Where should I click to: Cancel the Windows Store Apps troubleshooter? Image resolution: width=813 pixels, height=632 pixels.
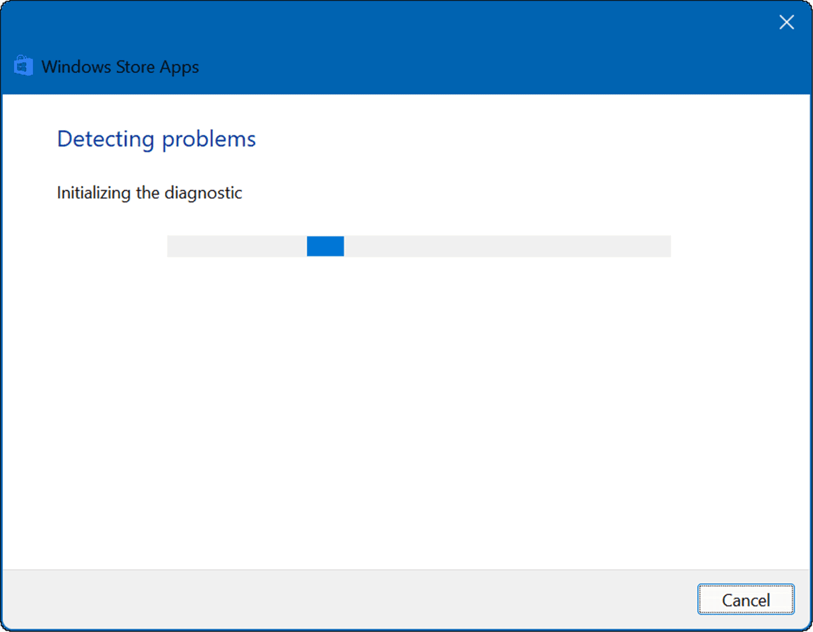click(745, 600)
